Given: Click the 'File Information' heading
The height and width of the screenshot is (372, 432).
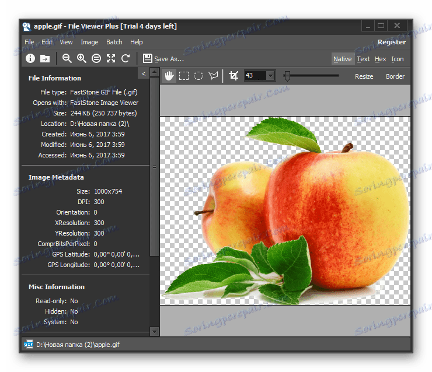Looking at the screenshot, I should click(55, 78).
